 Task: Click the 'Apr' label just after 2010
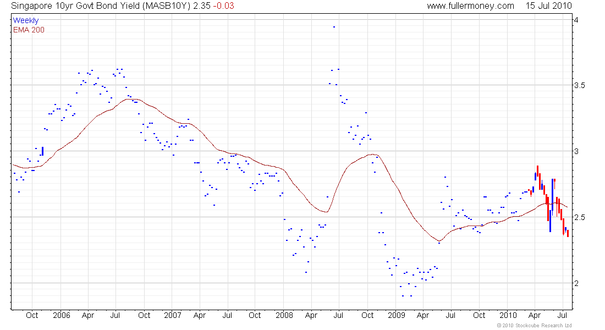pyautogui.click(x=535, y=315)
